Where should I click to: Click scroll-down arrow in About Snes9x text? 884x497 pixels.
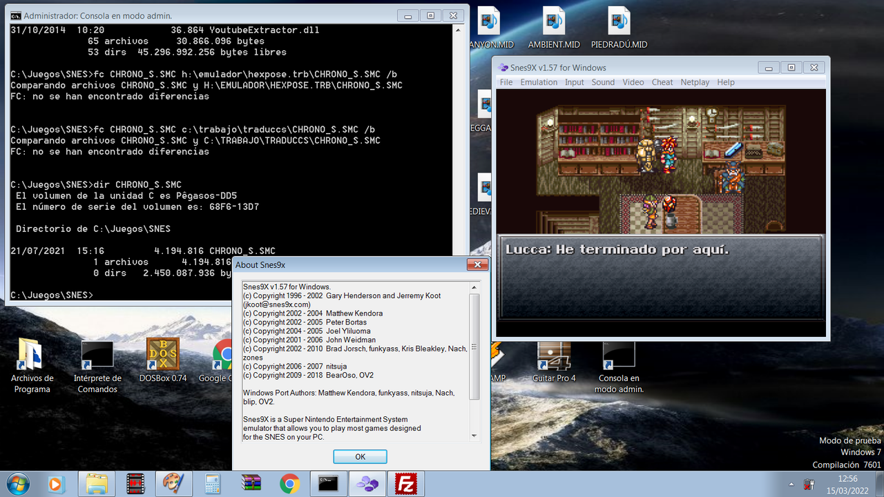coord(474,435)
